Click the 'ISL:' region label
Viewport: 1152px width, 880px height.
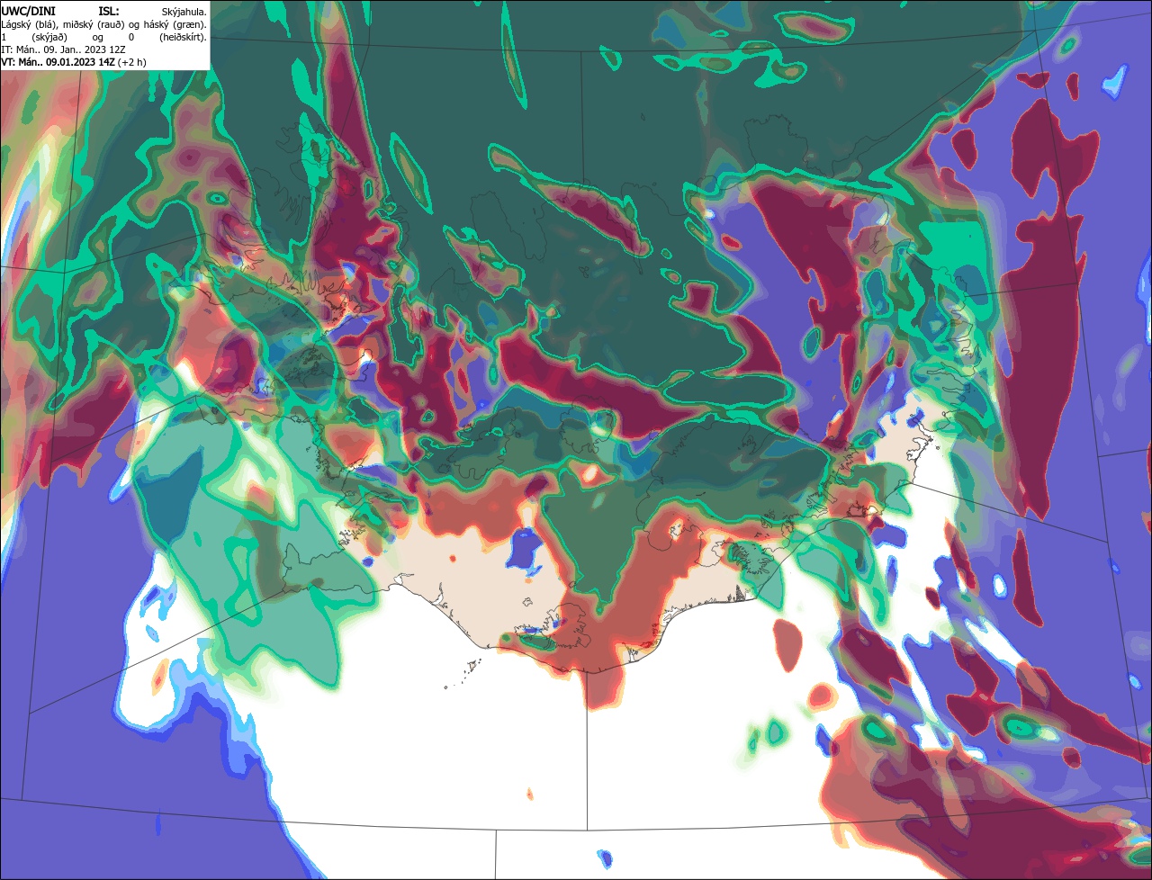click(109, 12)
